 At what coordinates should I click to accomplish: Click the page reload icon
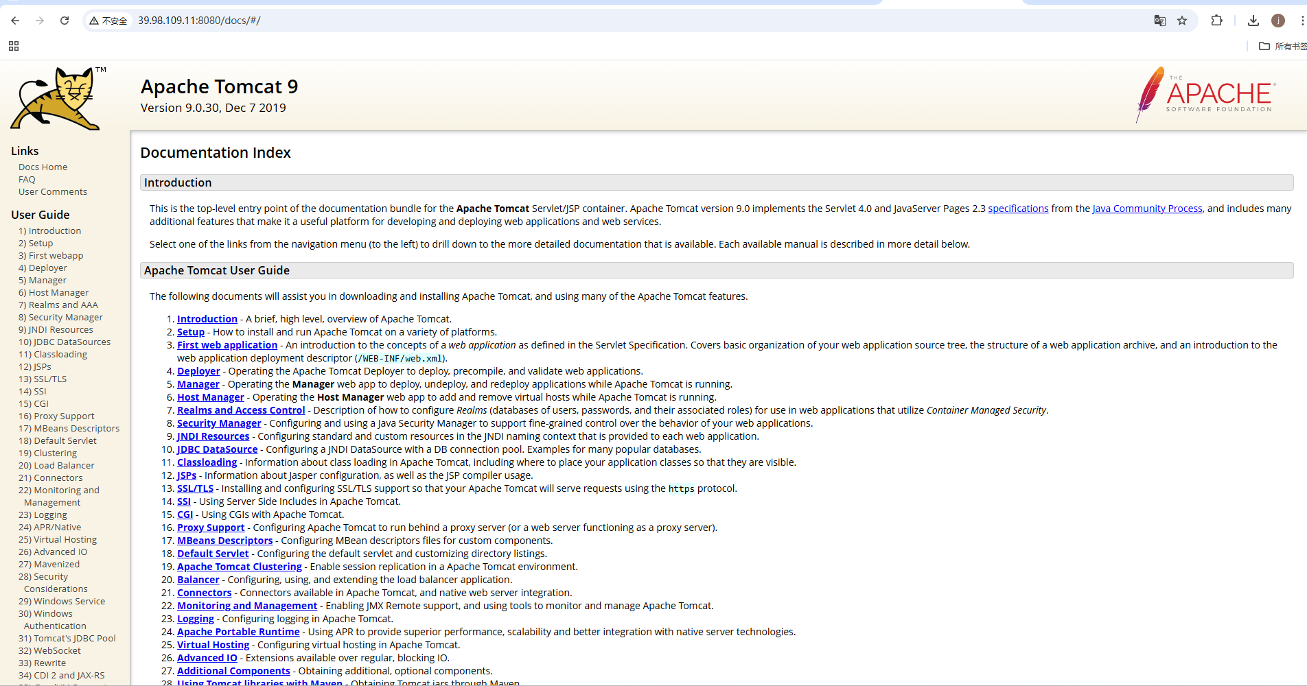(x=65, y=21)
